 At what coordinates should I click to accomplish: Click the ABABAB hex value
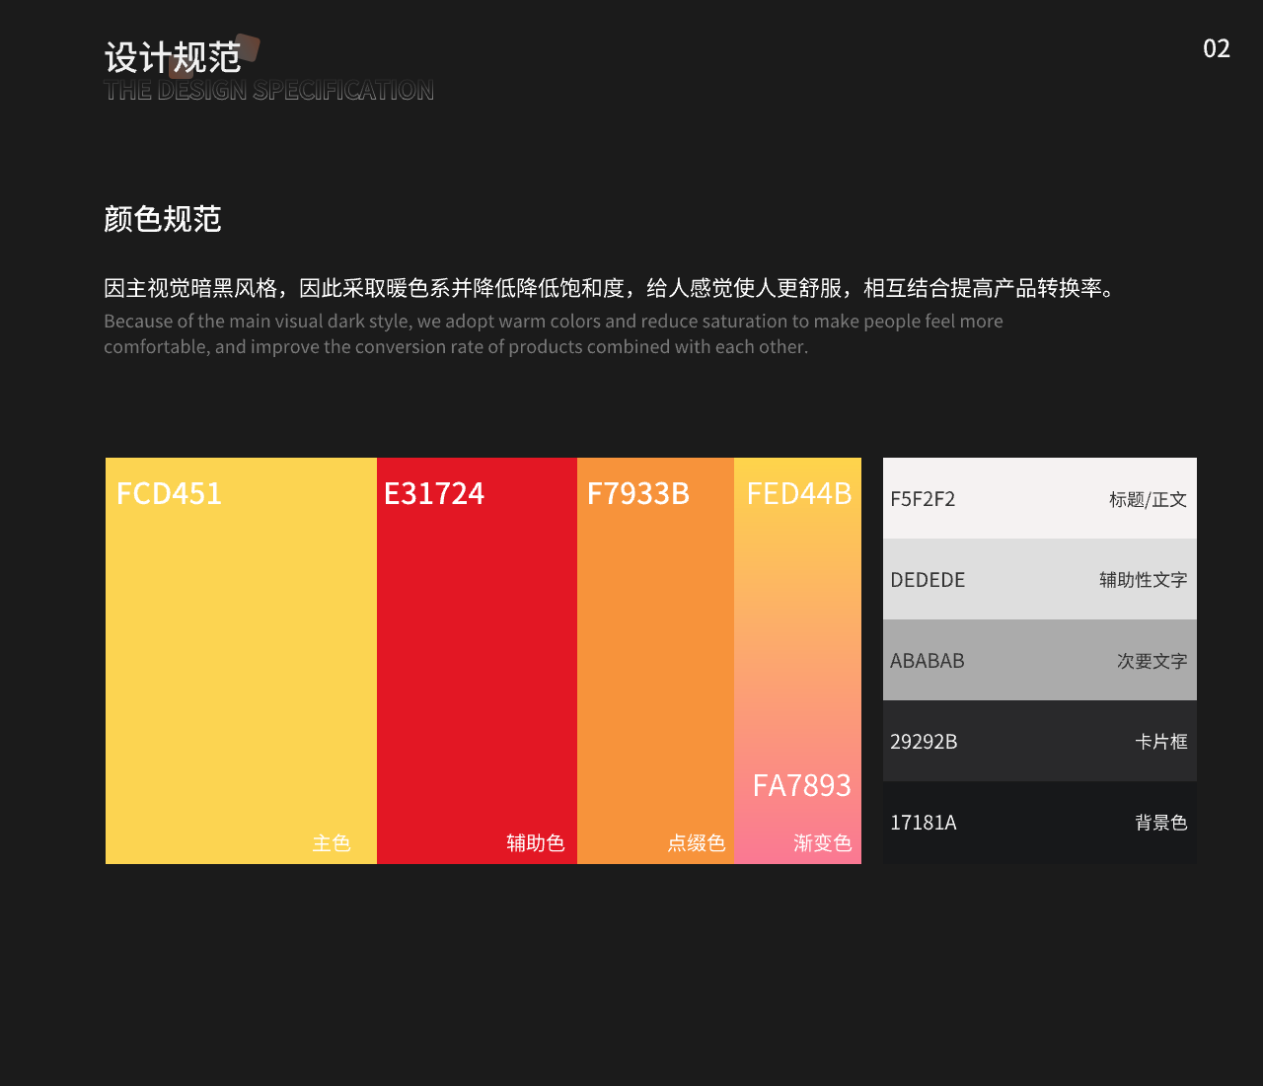coord(928,661)
